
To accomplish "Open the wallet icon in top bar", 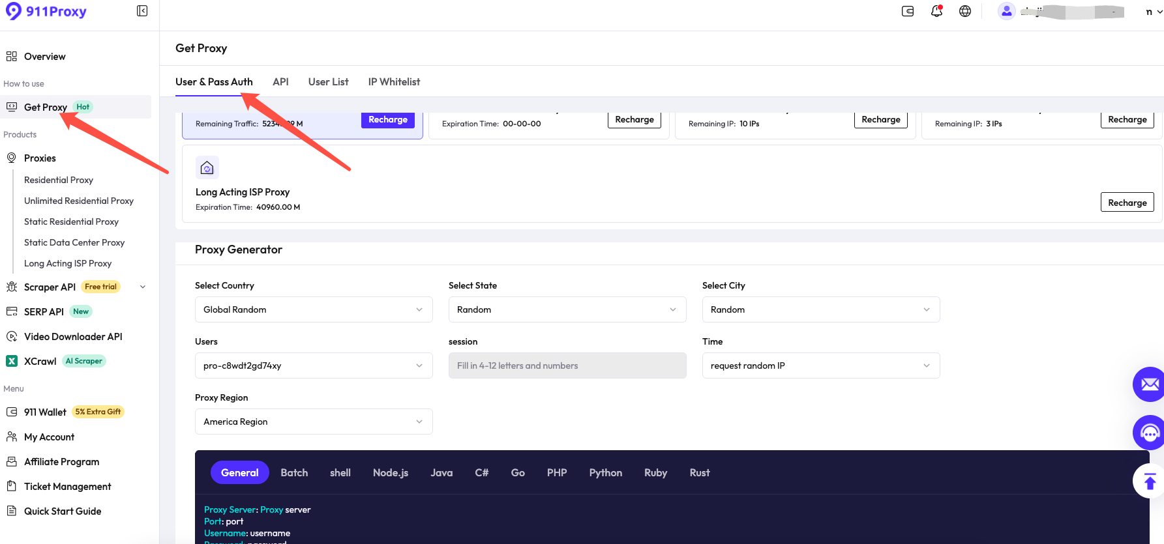I will [x=908, y=11].
